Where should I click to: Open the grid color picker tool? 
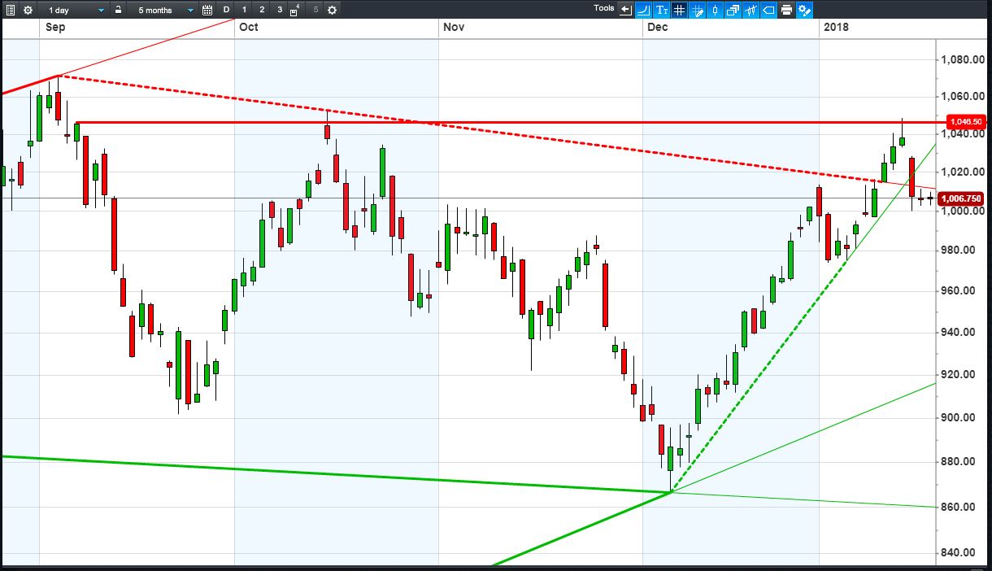(x=698, y=10)
